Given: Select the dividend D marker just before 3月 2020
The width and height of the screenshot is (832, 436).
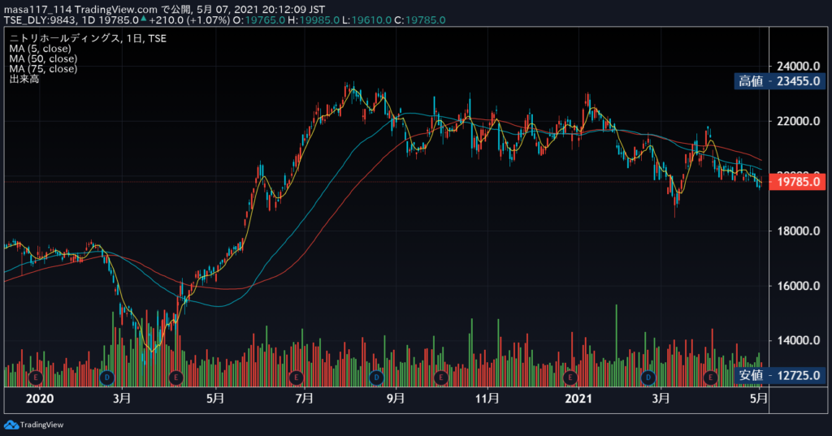Looking at the screenshot, I should [x=106, y=378].
